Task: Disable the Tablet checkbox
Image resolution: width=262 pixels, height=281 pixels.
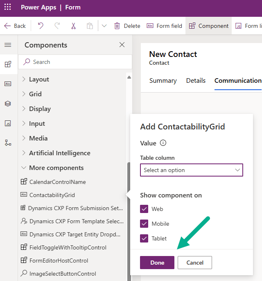Action: pyautogui.click(x=144, y=238)
